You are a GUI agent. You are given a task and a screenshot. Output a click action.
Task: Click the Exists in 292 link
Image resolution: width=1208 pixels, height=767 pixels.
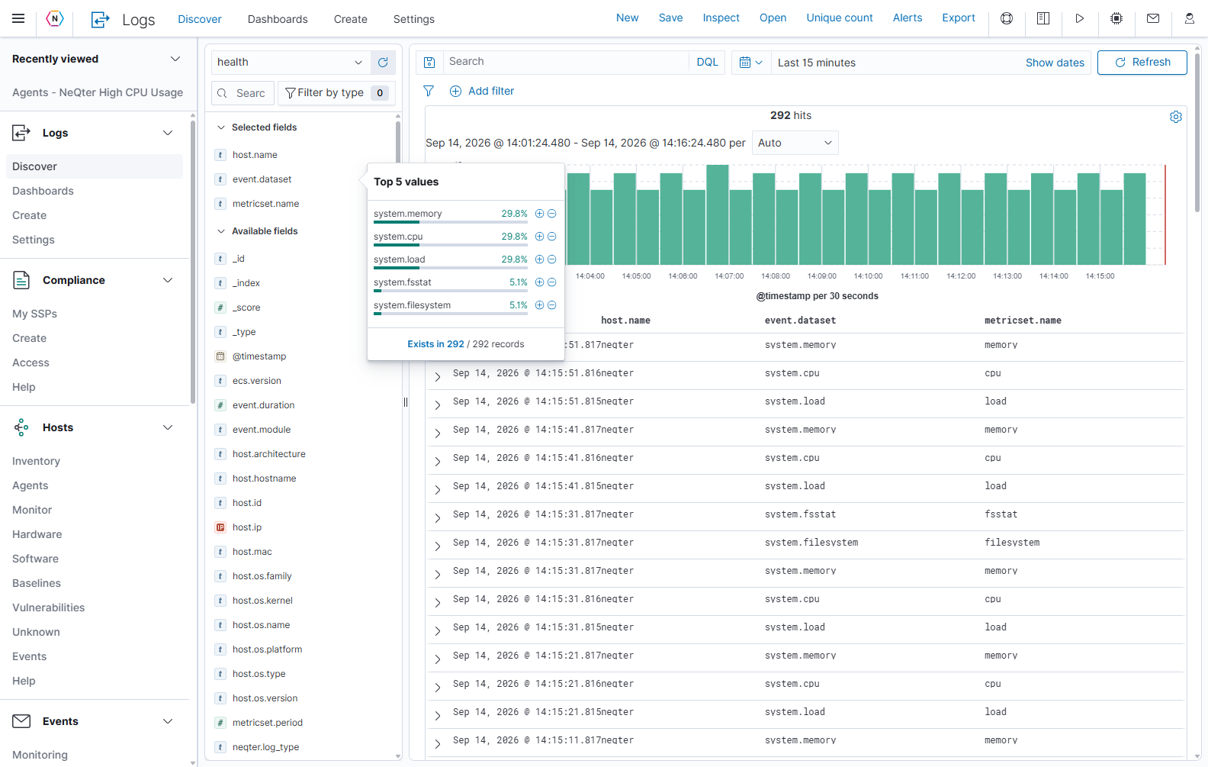pyautogui.click(x=435, y=344)
